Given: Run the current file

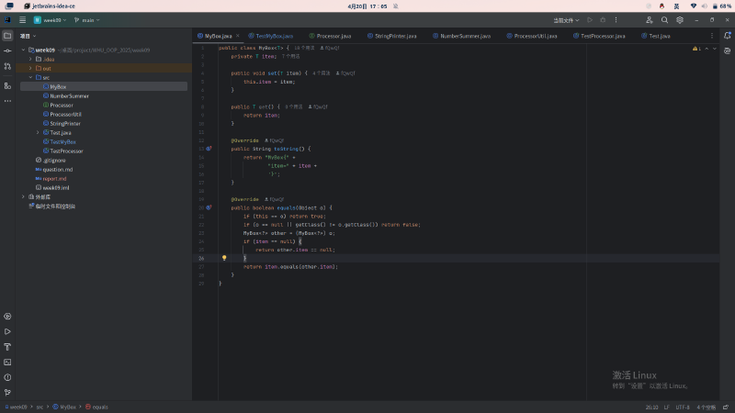Looking at the screenshot, I should [590, 20].
